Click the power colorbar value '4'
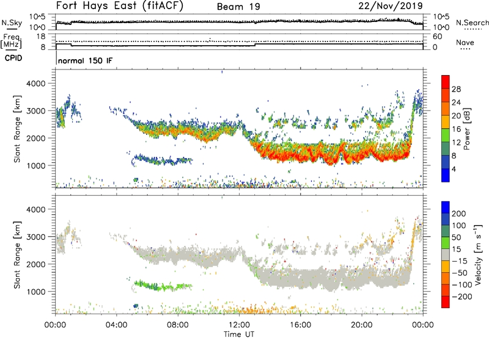This screenshot has height=338, width=489. 454,169
